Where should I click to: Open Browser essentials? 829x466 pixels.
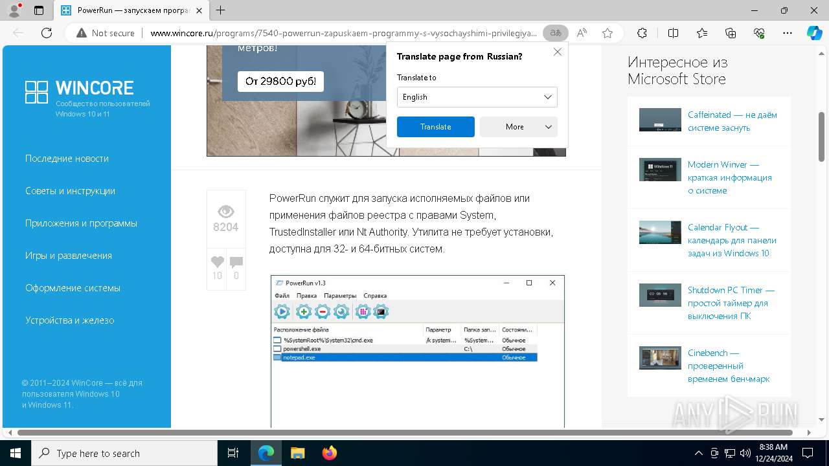pos(759,33)
